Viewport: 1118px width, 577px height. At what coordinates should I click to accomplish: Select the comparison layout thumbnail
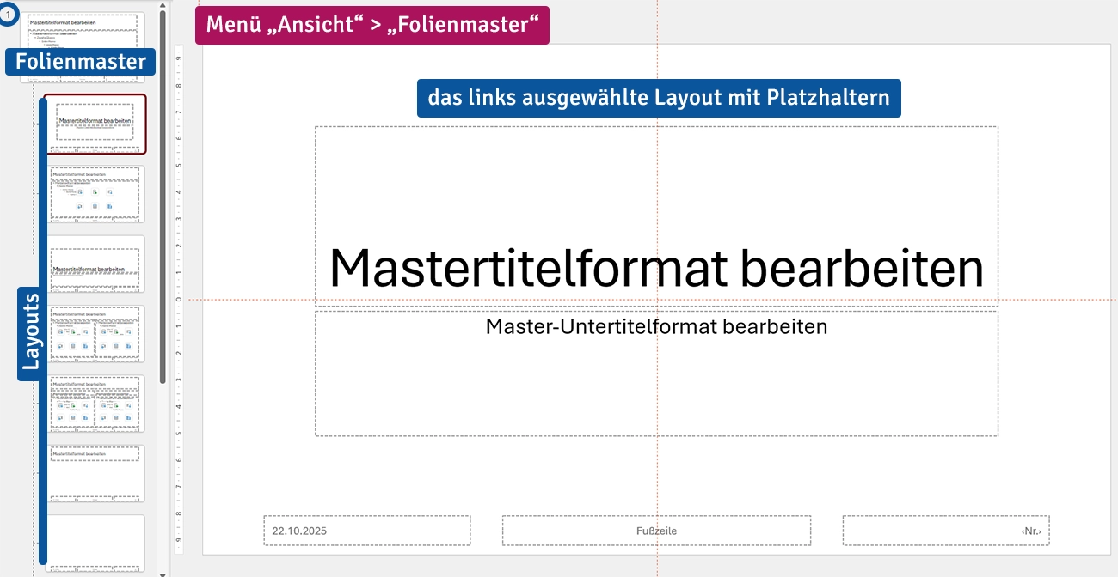[95, 402]
